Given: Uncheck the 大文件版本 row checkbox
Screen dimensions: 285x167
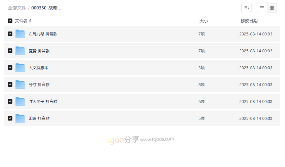Looking at the screenshot, I should (10, 68).
